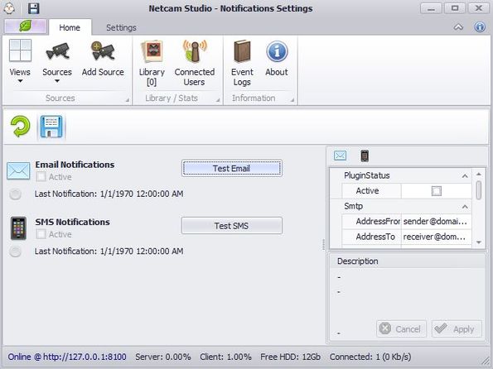The image size is (493, 369).
Task: Open the Views dropdown arrow
Action: pos(20,81)
